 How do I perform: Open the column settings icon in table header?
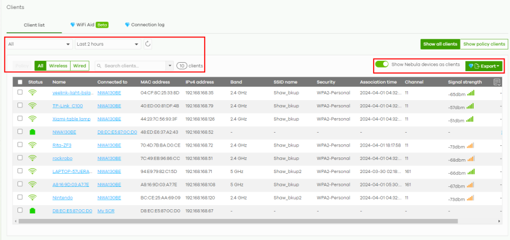click(x=497, y=82)
